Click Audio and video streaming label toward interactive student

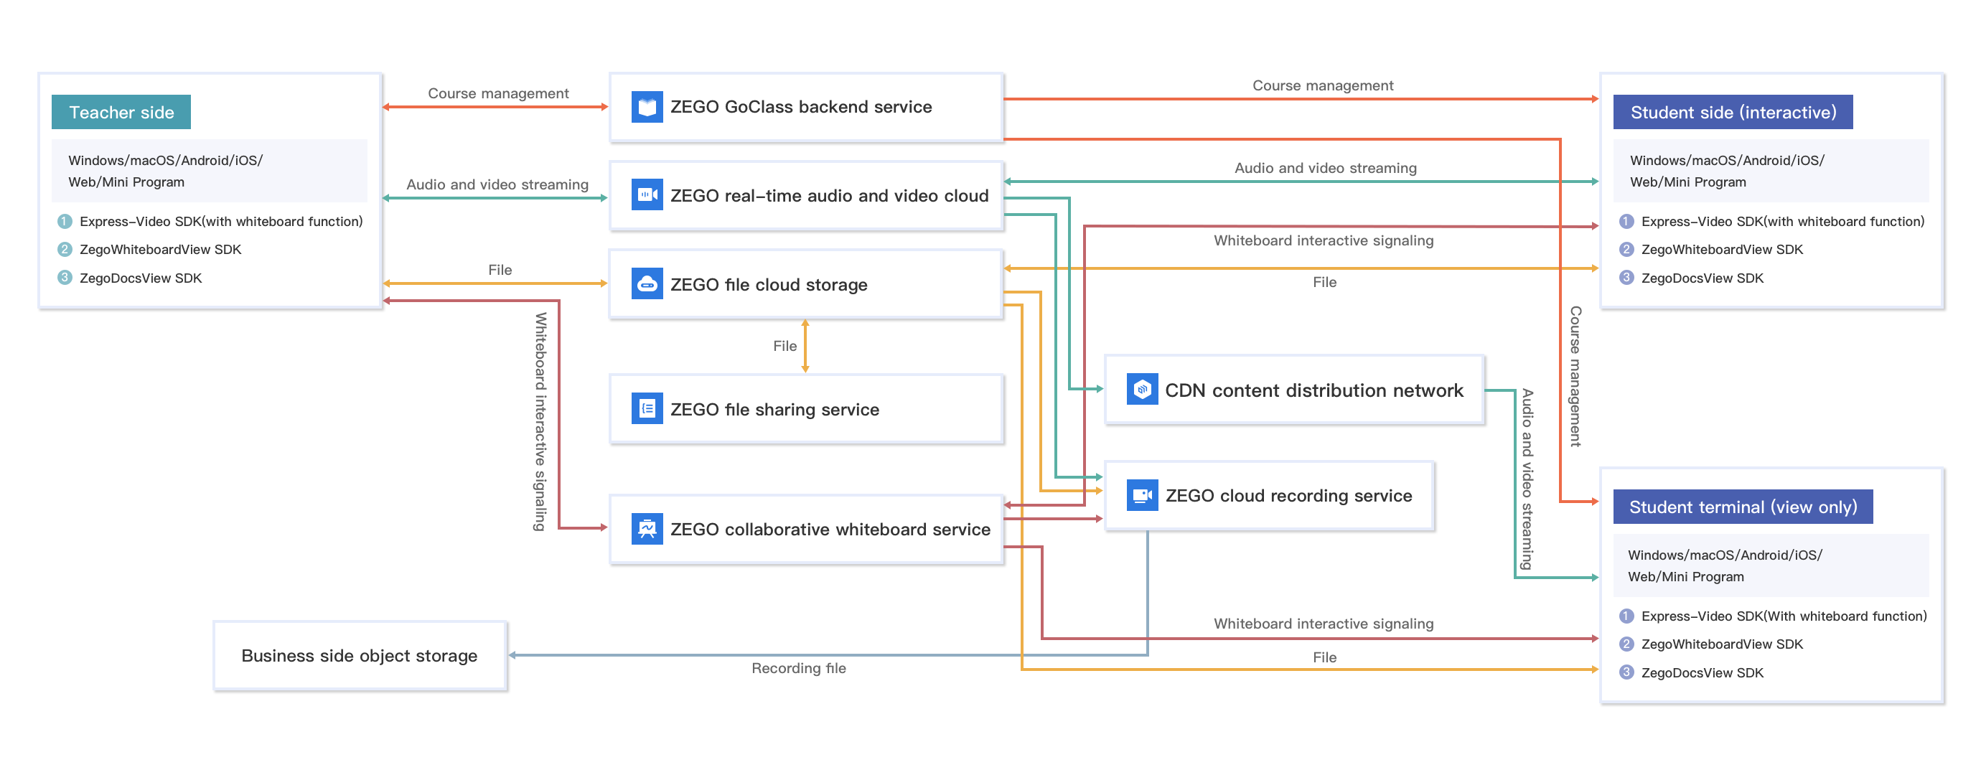(x=1326, y=168)
